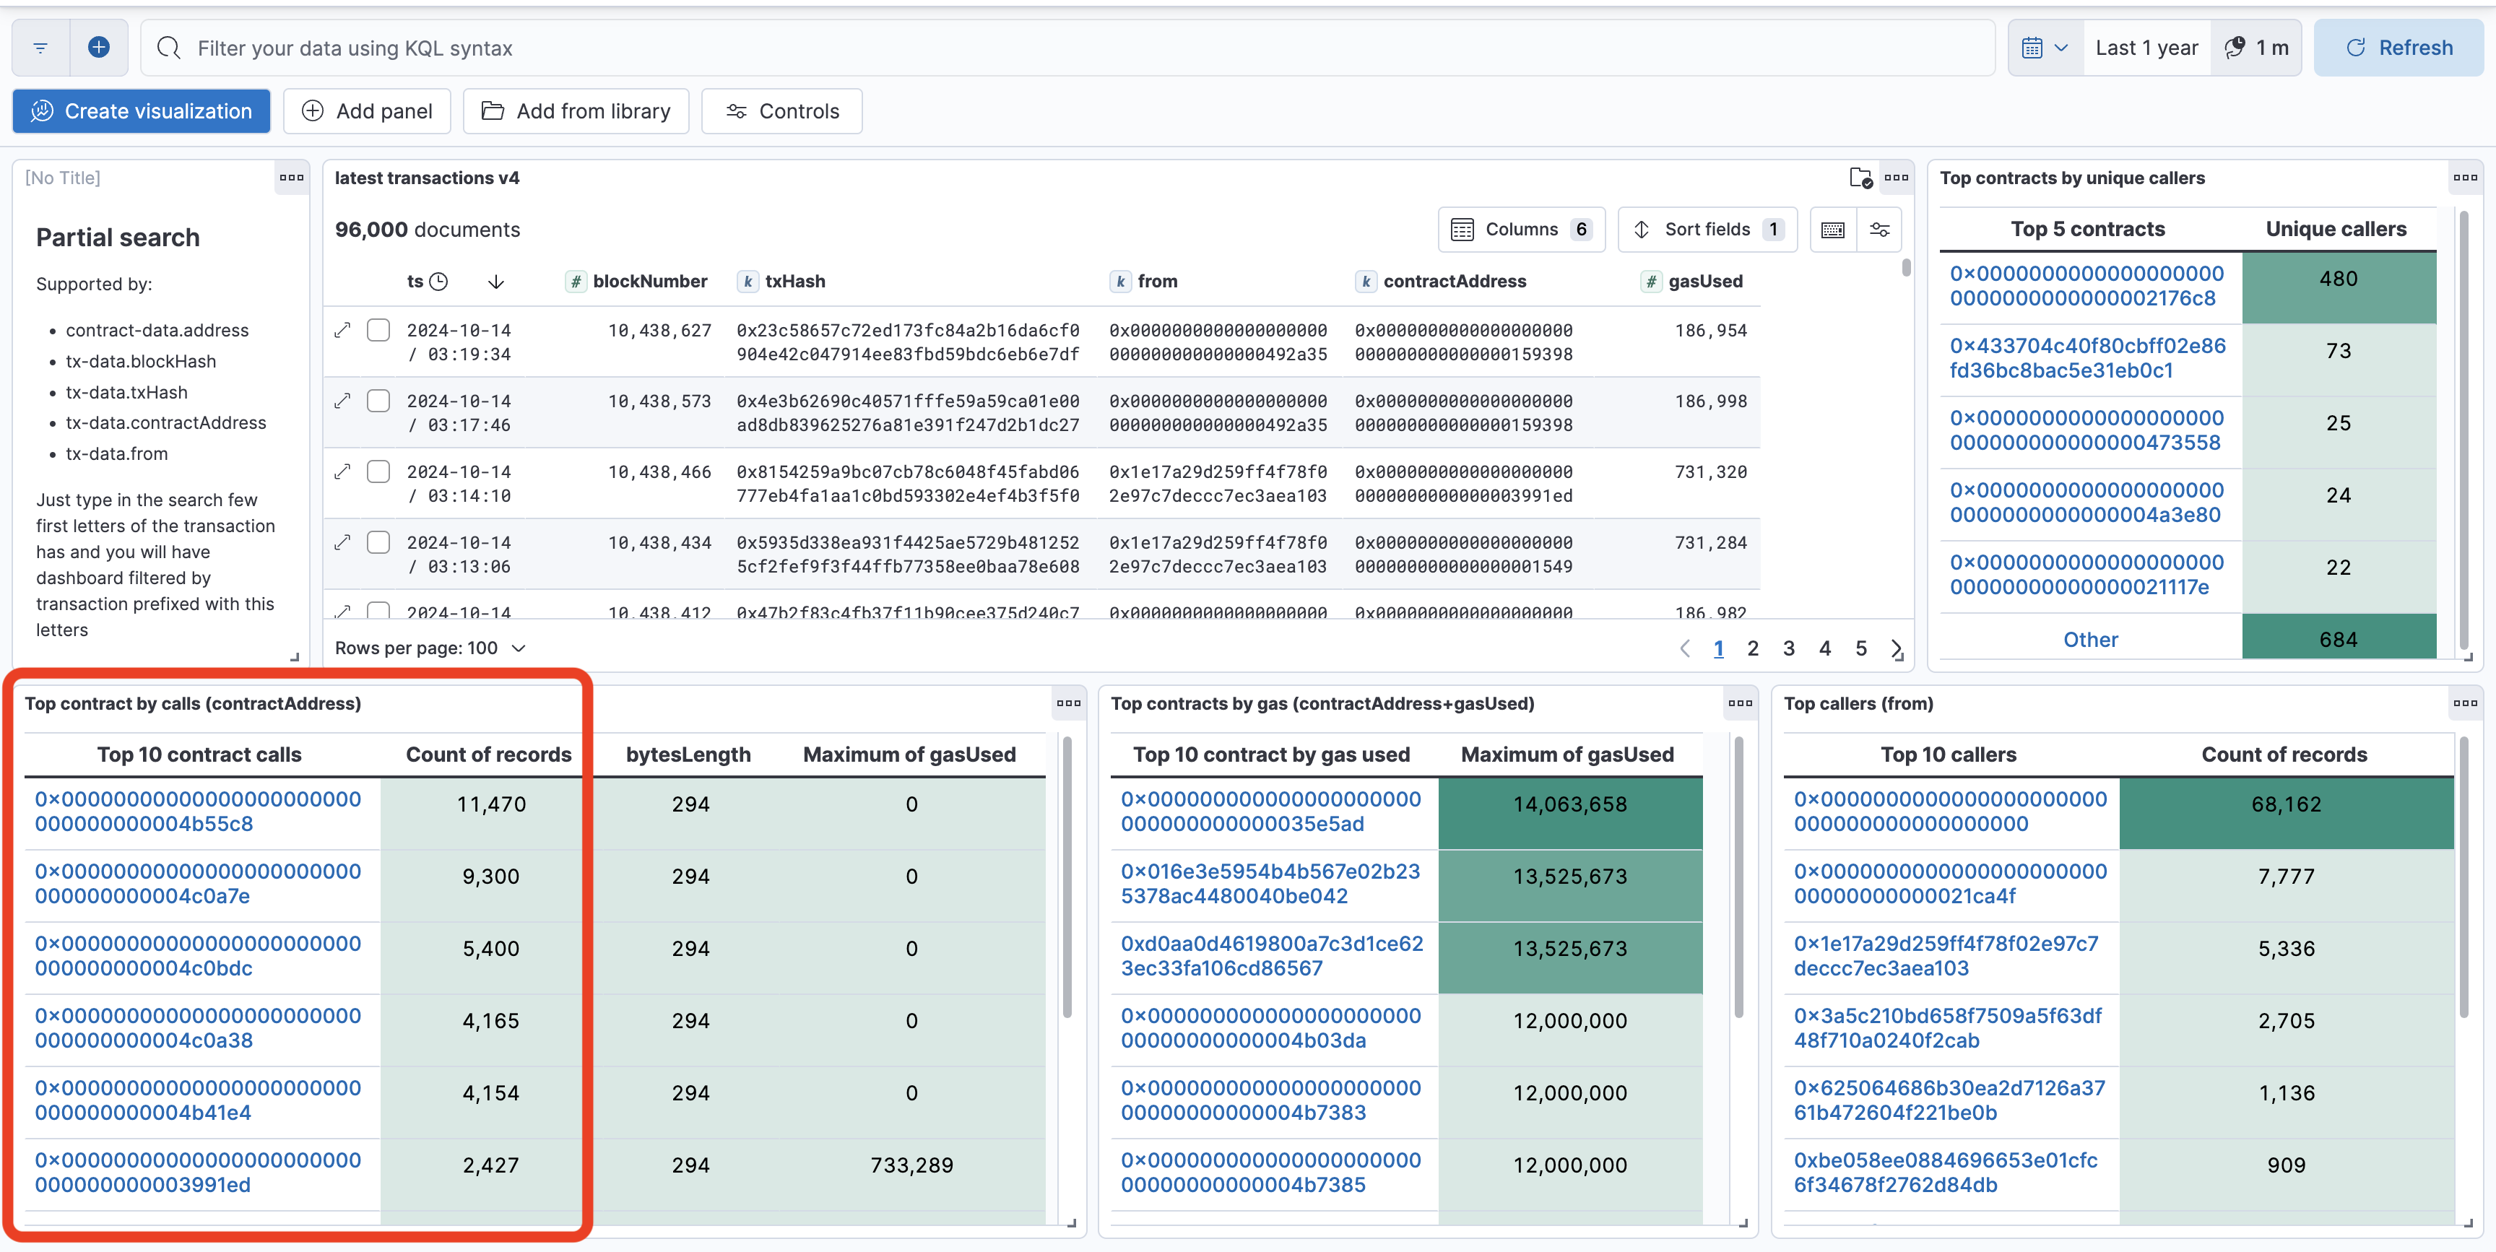This screenshot has height=1252, width=2496.
Task: Click the KQL filter input field
Action: (1067, 48)
